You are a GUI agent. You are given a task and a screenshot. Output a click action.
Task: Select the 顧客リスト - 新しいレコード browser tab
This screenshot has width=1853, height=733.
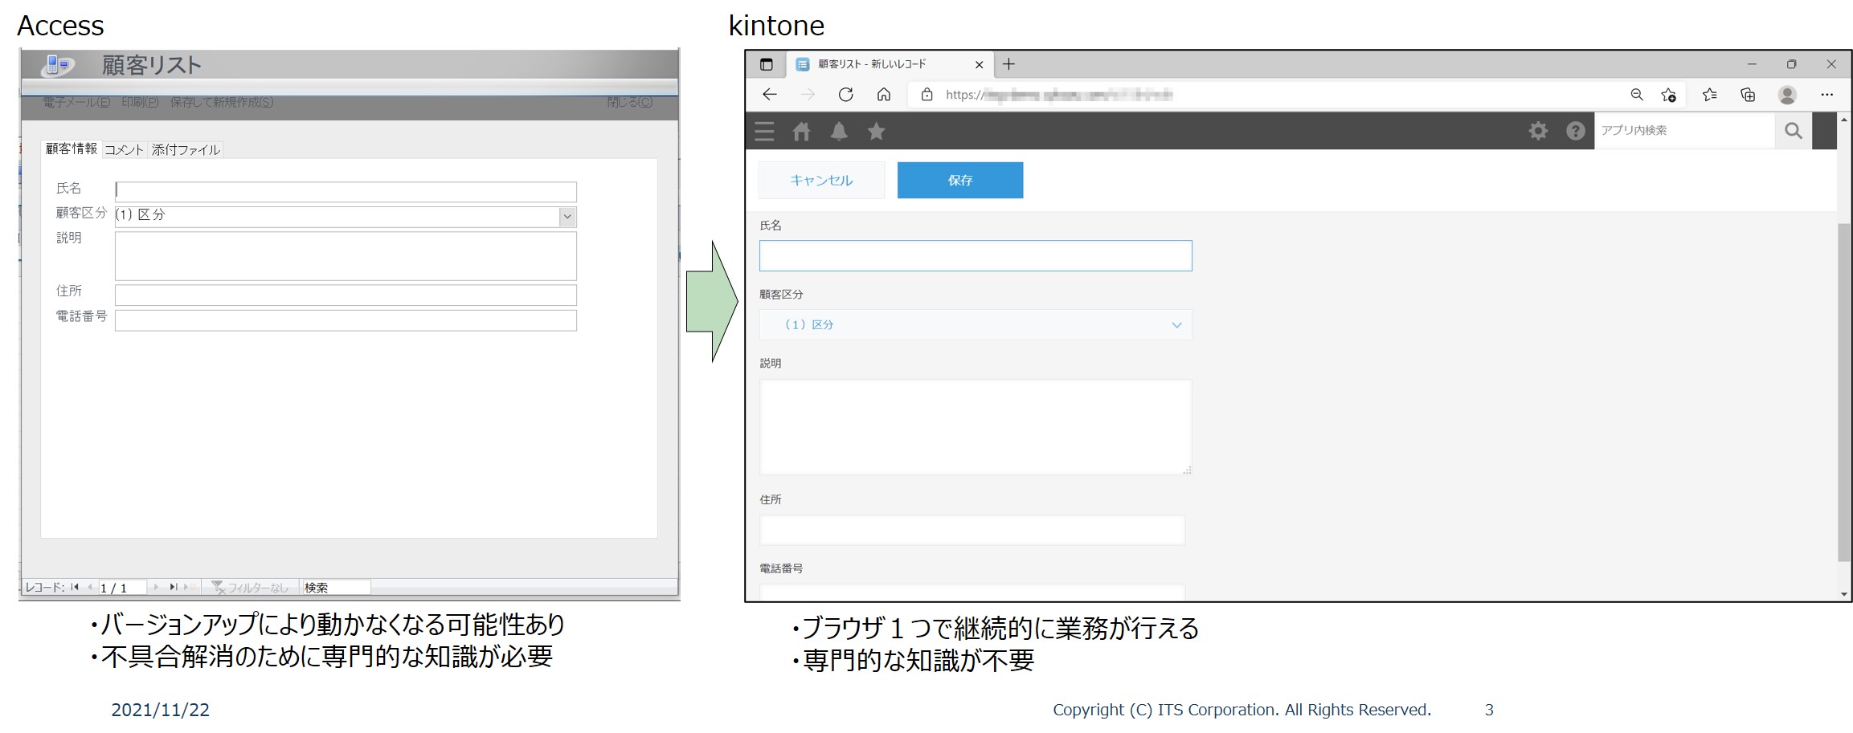click(x=889, y=64)
